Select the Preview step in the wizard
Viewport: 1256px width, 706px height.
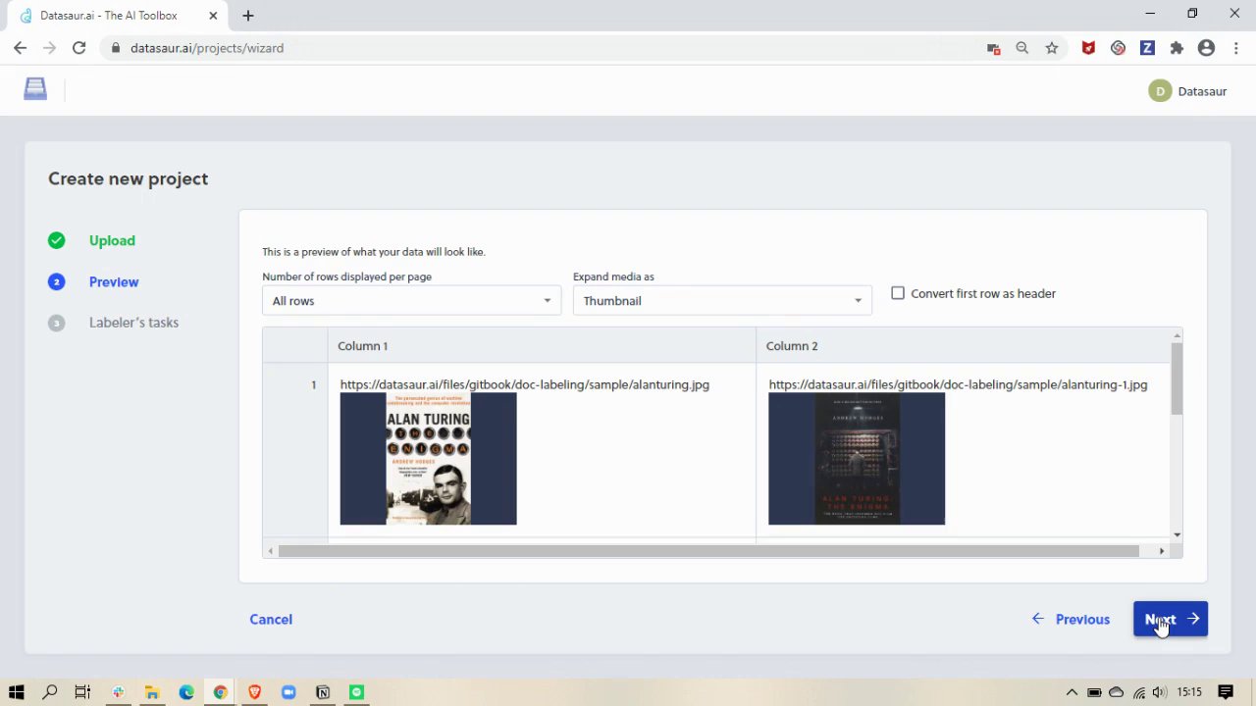coord(114,281)
